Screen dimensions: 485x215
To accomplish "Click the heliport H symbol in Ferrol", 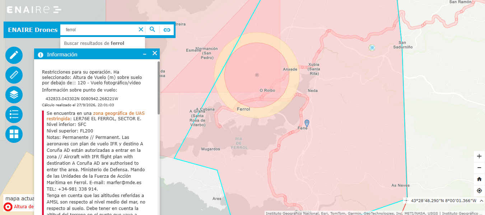I will tap(257, 75).
